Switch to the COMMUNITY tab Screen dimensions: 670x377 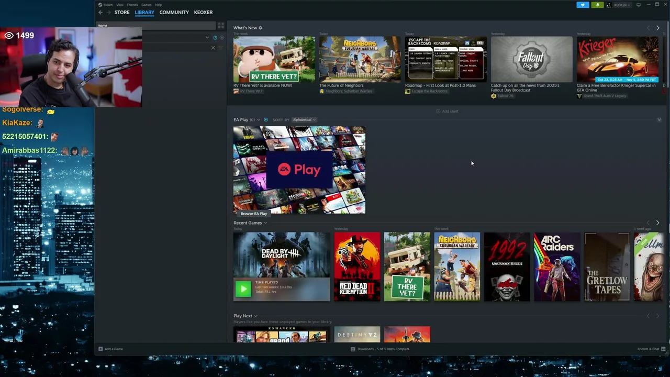(174, 12)
